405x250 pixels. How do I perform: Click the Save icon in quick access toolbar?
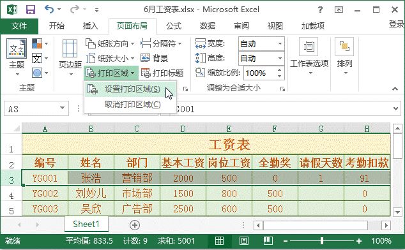click(x=31, y=10)
